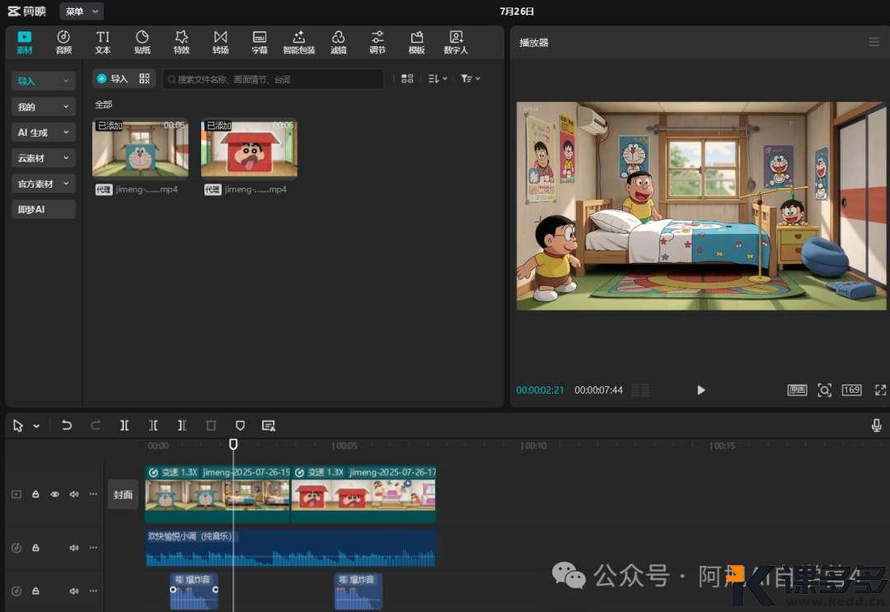Select the Doraemon room clip thumbnail

tap(141, 148)
